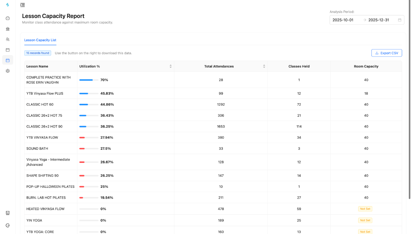This screenshot has height=234, width=411.
Task: Select the CLASSIC 26+2 HOT 90 lesson name
Action: click(x=44, y=127)
